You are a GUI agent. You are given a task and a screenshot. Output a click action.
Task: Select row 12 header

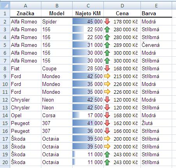point(5,100)
